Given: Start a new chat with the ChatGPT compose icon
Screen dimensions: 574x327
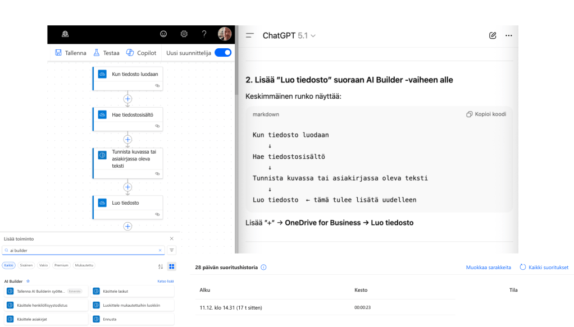Looking at the screenshot, I should pos(493,35).
